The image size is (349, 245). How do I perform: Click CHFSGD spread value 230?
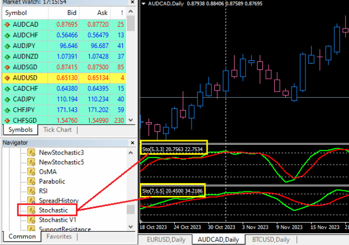119,121
